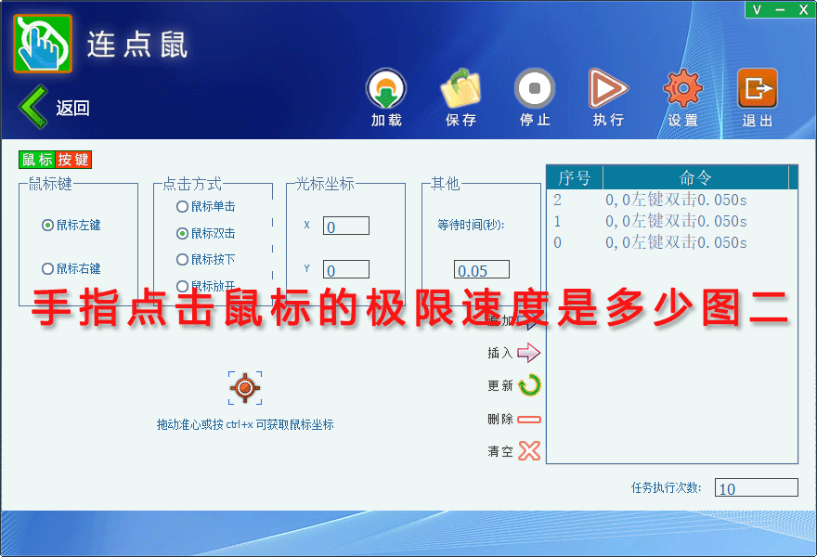The width and height of the screenshot is (817, 557).
Task: Click the 任务执行次数 field showing 10
Action: (x=756, y=487)
